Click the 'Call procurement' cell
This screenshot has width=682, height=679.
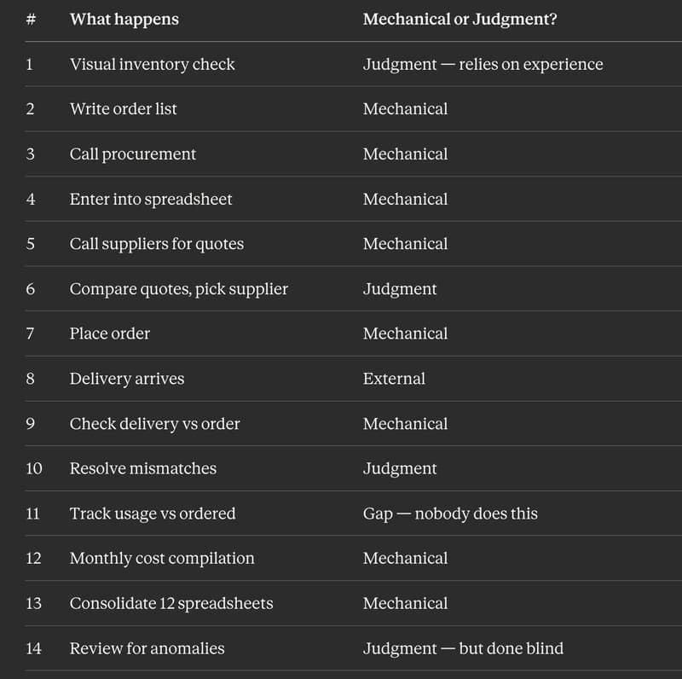click(132, 154)
